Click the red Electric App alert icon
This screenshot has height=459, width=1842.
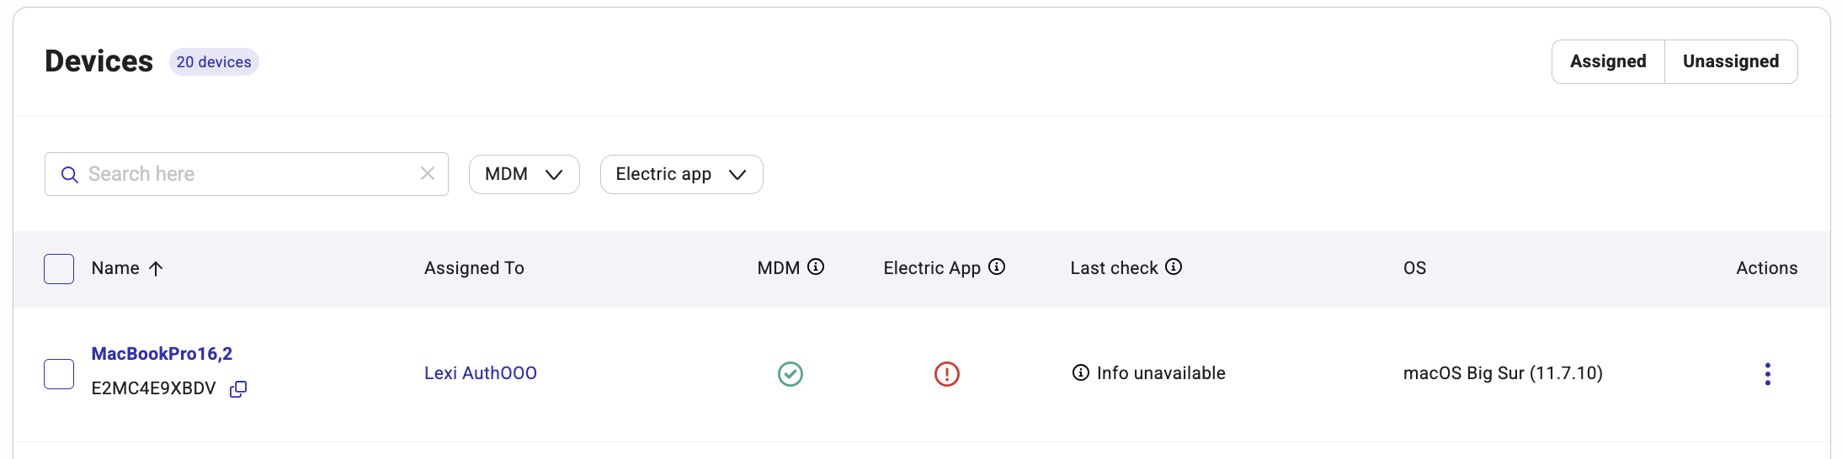point(947,374)
